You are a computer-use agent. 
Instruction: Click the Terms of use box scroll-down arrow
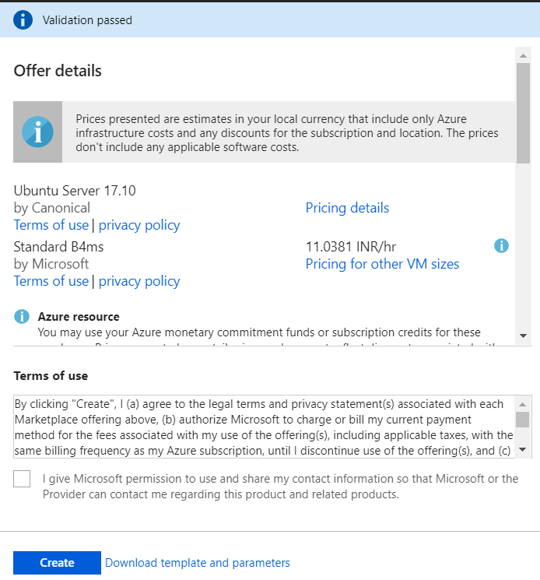pyautogui.click(x=523, y=450)
